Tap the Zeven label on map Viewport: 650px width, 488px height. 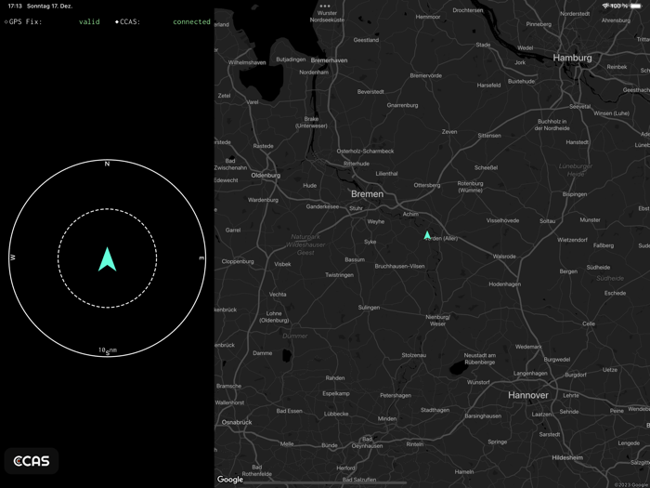tap(449, 132)
